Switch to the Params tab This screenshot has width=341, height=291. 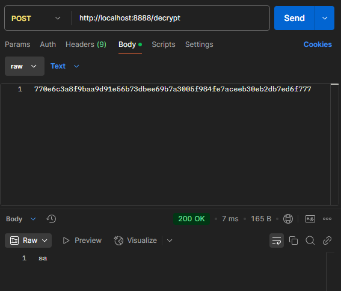coord(17,44)
